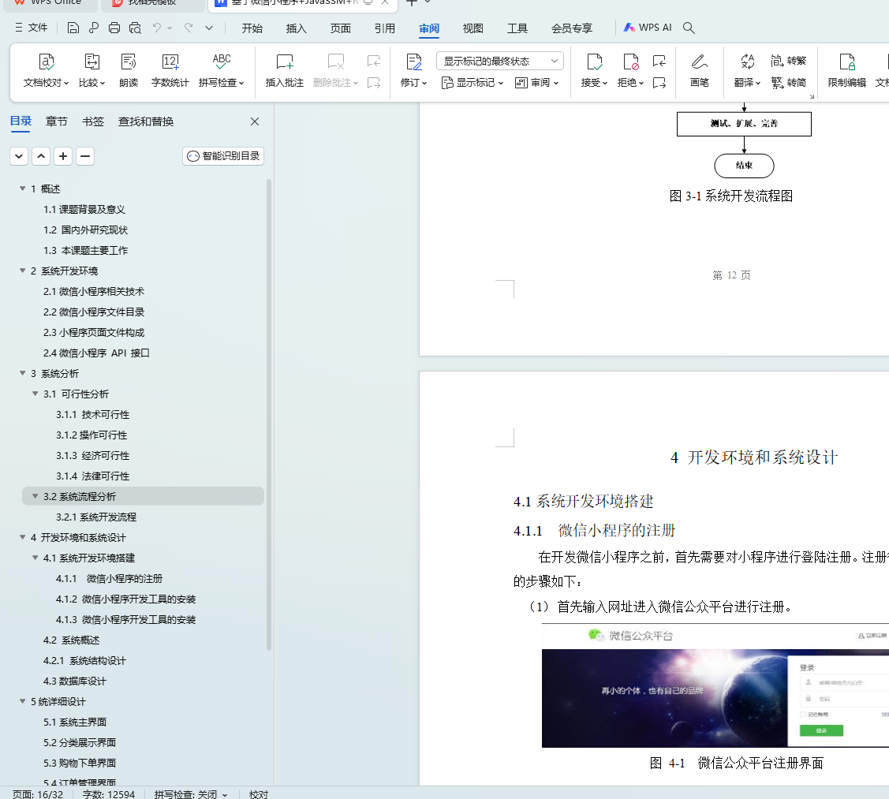Viewport: 889px width, 799px height.
Task: Collapse the '5 统详细设计' outline section
Action: click(x=23, y=701)
